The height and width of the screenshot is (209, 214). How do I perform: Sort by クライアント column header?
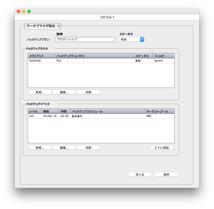pos(41,56)
